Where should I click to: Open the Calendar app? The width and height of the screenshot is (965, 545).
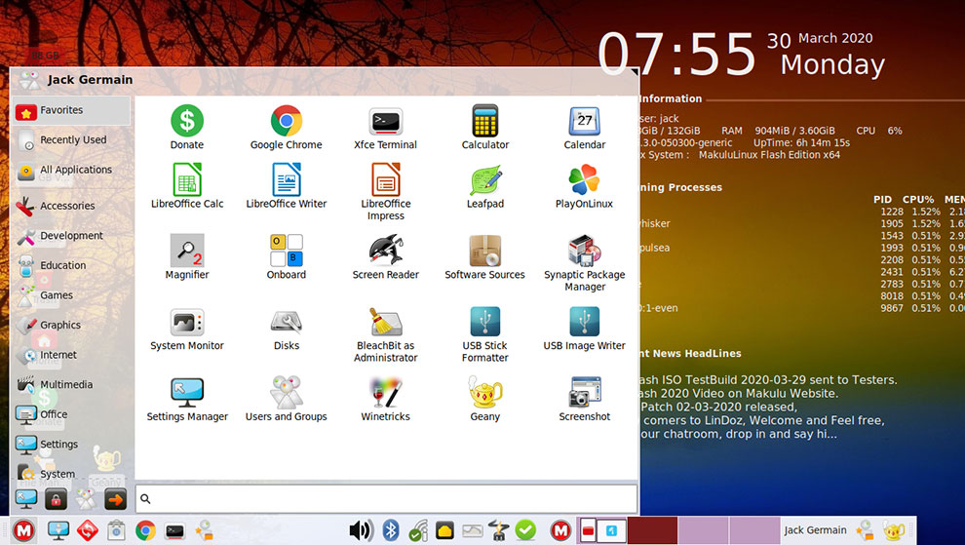coord(584,128)
